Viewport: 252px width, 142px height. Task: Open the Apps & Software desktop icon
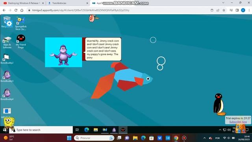coord(7,43)
